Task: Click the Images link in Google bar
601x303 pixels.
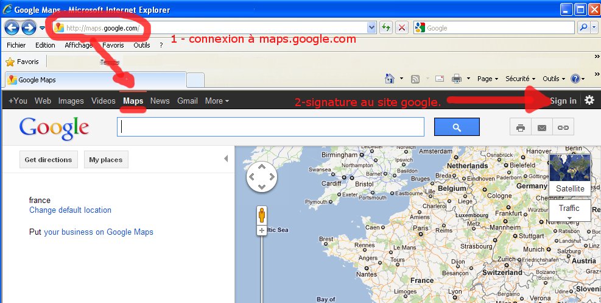Action: point(71,101)
